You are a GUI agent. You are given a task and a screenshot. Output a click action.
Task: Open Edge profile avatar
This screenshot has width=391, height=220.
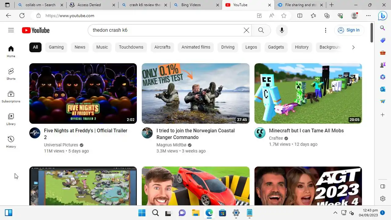pos(354,16)
